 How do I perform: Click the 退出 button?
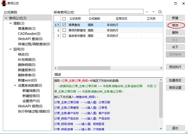(175, 128)
